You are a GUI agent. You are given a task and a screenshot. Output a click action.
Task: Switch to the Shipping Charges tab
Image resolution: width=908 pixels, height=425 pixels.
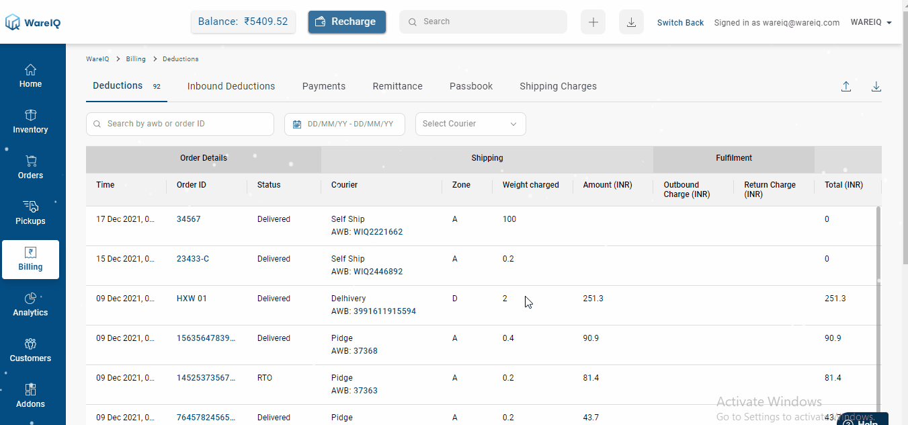558,86
